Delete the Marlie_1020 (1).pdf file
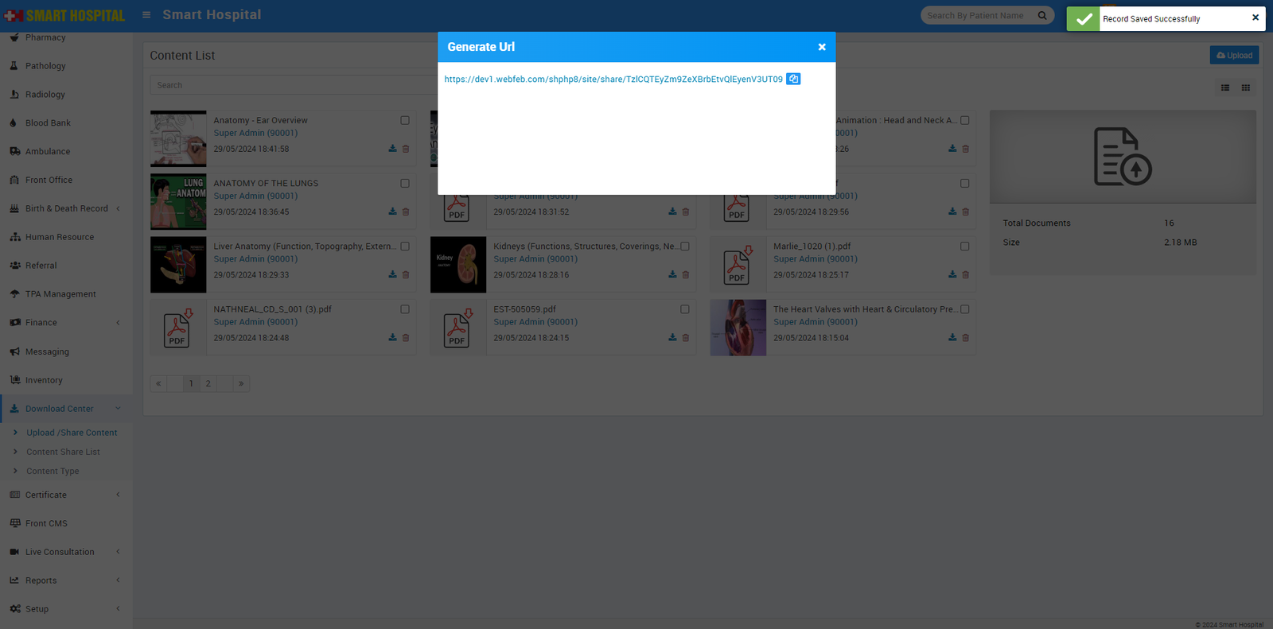This screenshot has width=1273, height=629. point(965,275)
